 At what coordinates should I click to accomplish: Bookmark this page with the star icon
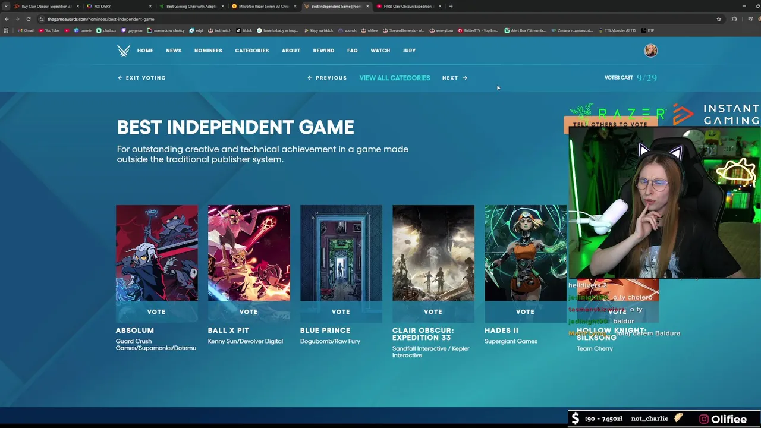pos(719,19)
